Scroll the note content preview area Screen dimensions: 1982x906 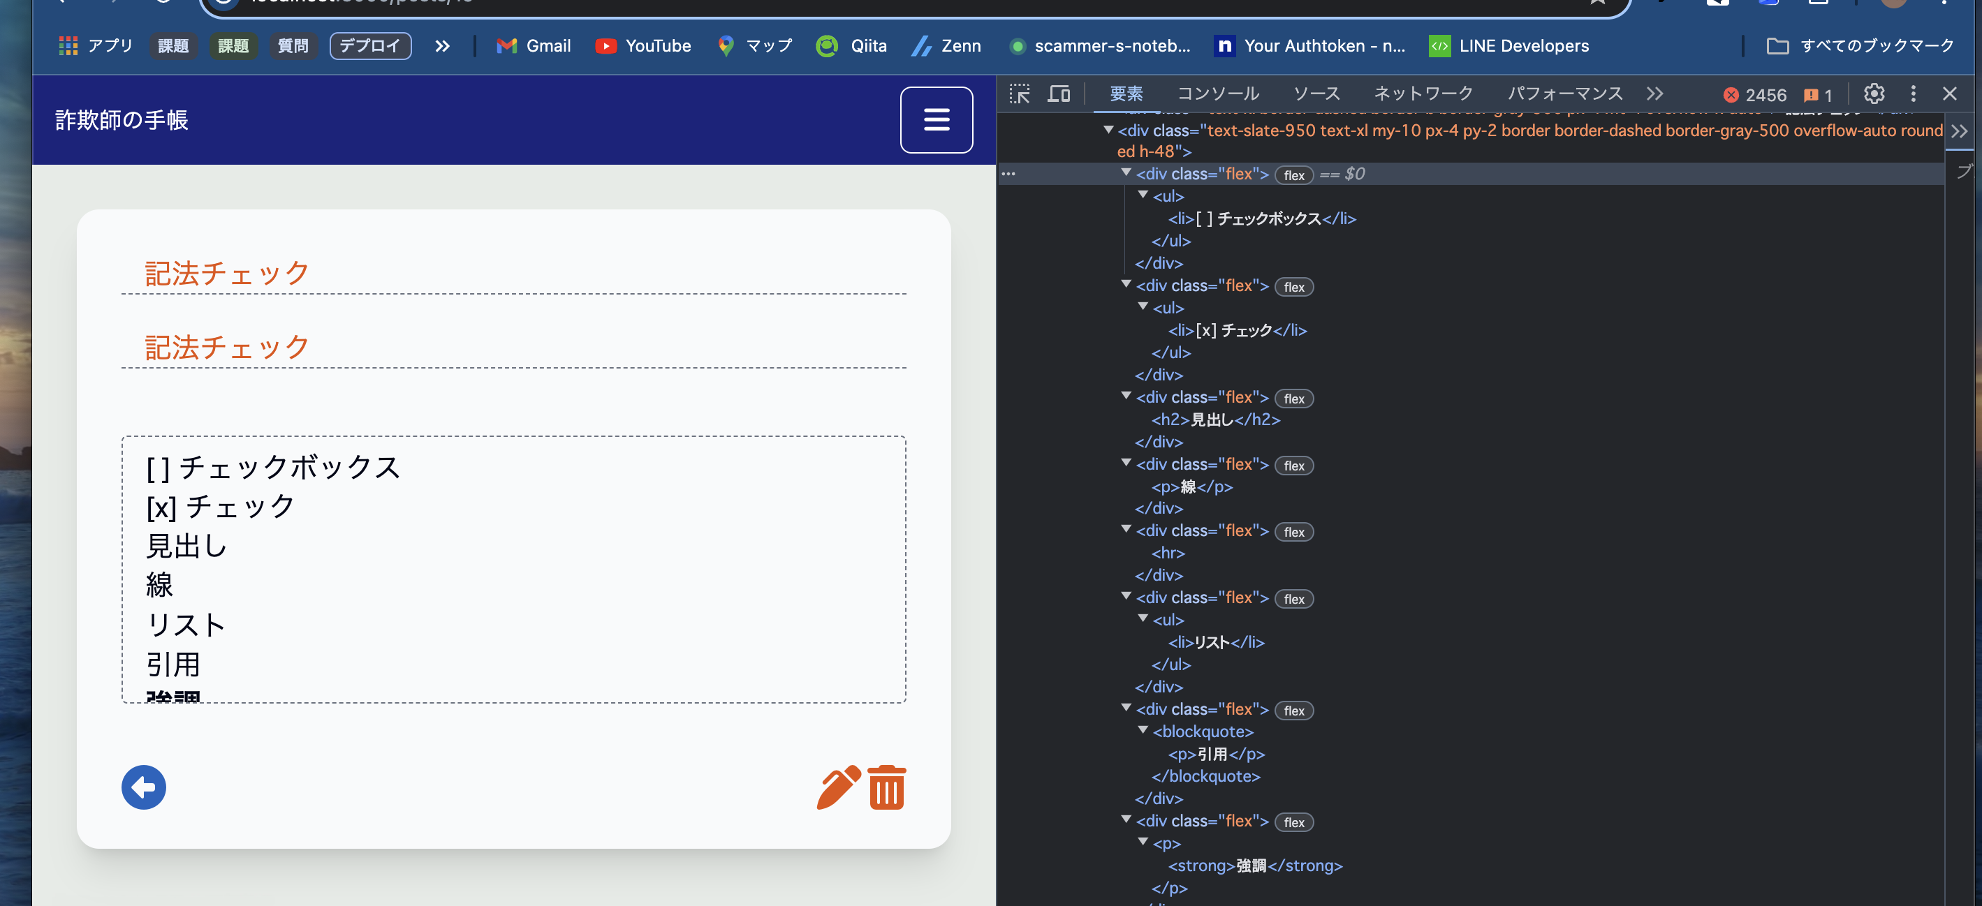point(515,569)
